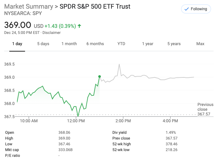Image resolution: width=219 pixels, height=161 pixels.
Task: Click the green dot marker on chart
Action: [x=100, y=76]
